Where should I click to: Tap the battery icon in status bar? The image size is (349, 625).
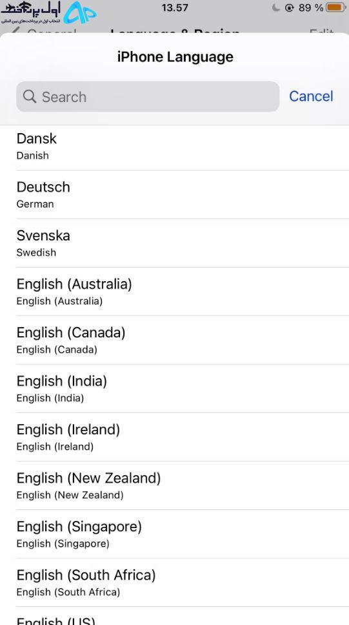(335, 8)
